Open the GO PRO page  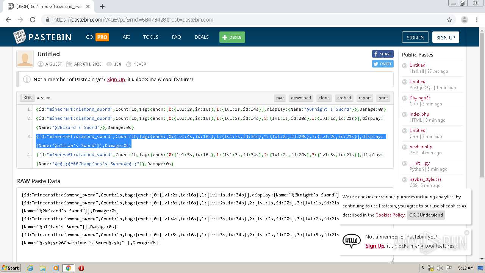pyautogui.click(x=97, y=37)
